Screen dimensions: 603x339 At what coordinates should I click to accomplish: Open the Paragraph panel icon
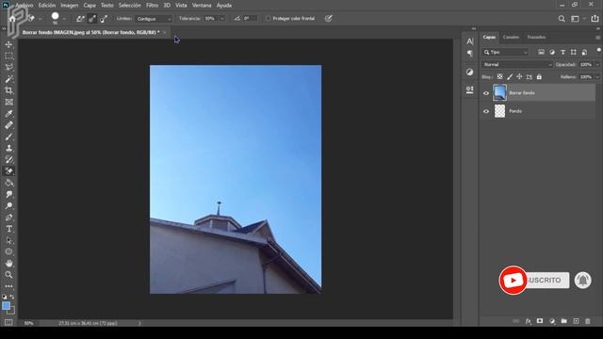(470, 54)
